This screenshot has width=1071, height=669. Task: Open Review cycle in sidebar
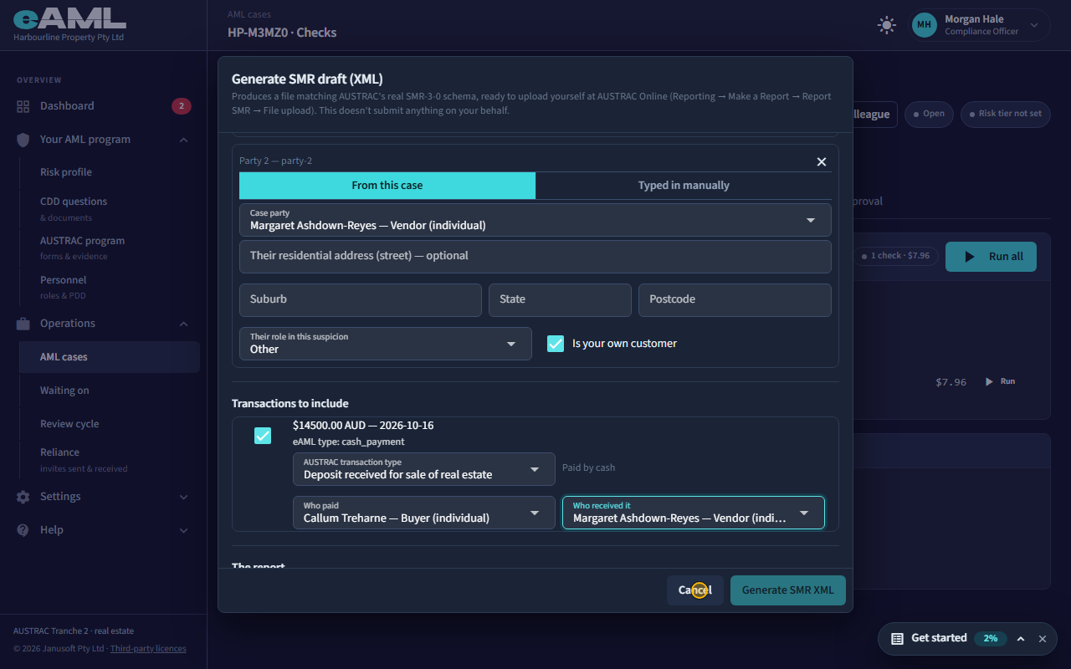tap(69, 424)
